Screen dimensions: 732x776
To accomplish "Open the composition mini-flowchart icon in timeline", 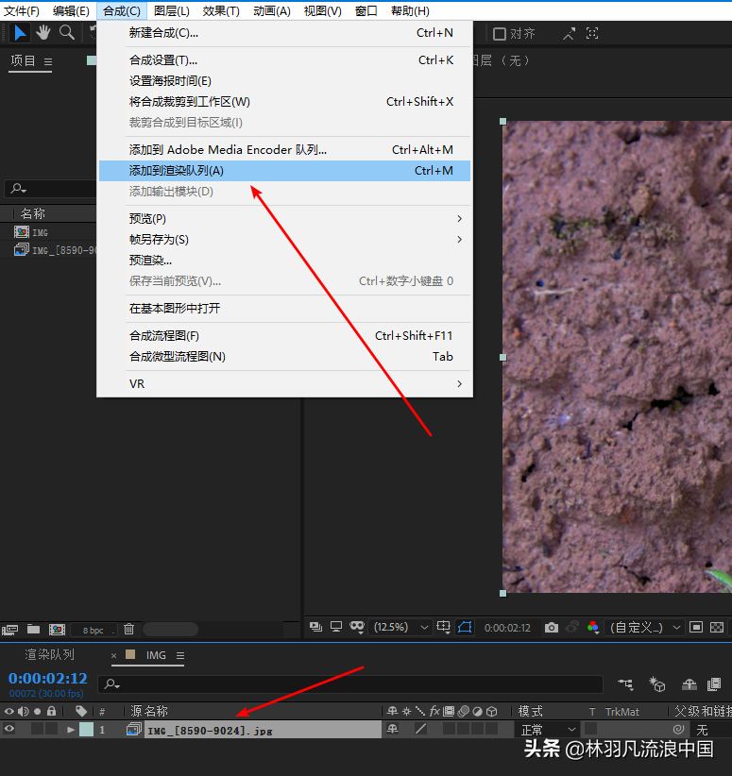I will point(625,684).
